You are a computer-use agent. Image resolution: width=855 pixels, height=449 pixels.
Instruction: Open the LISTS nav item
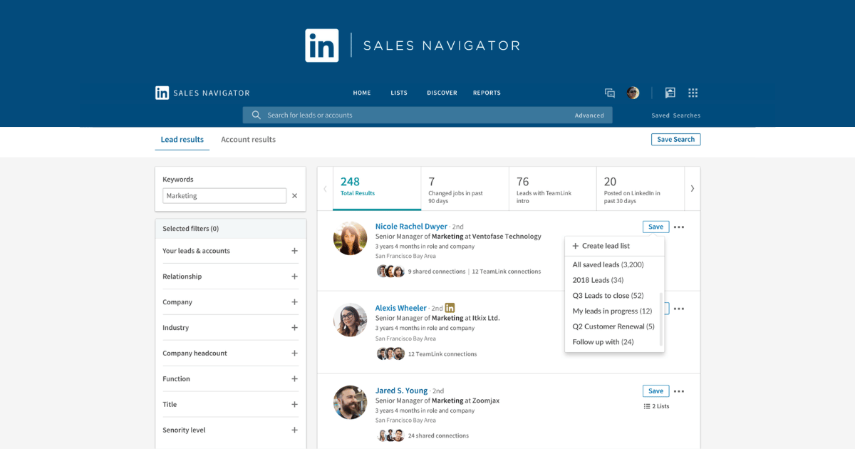pos(399,93)
